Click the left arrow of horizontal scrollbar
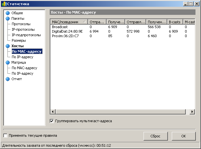 (53, 112)
